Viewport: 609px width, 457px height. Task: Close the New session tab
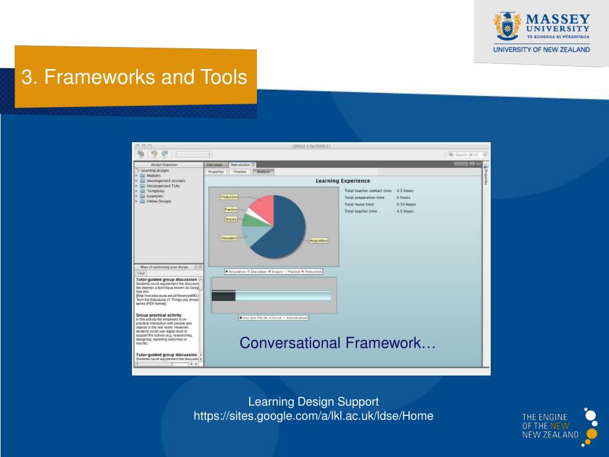pos(253,165)
